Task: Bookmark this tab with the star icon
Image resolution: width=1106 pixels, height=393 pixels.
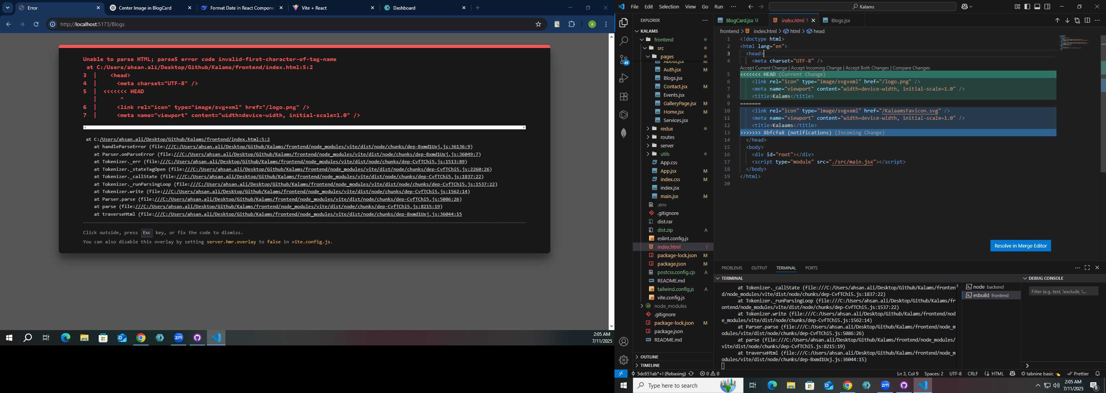Action: pos(538,25)
